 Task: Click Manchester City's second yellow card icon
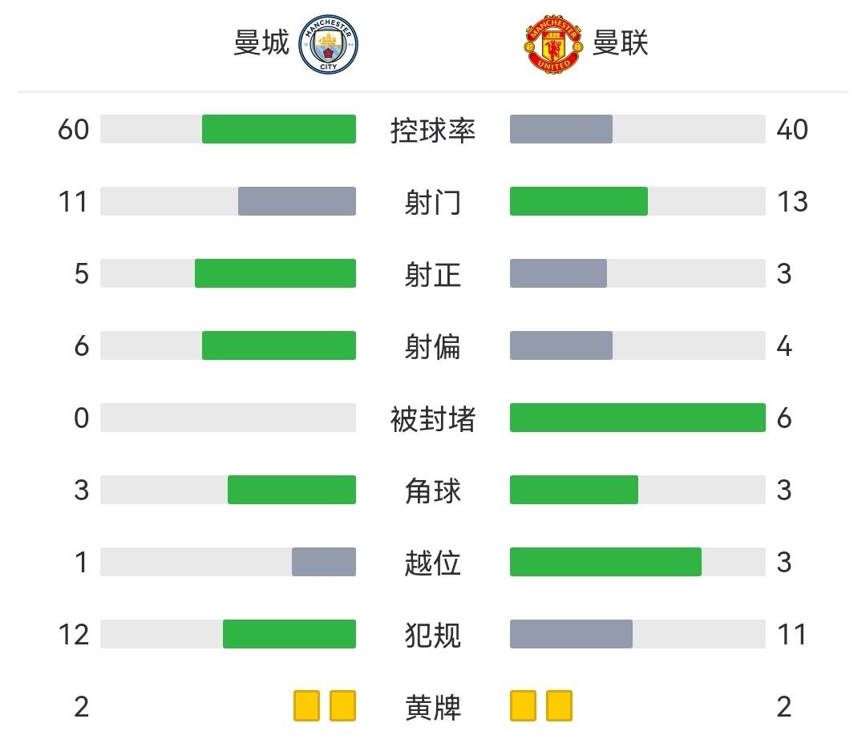click(x=342, y=706)
